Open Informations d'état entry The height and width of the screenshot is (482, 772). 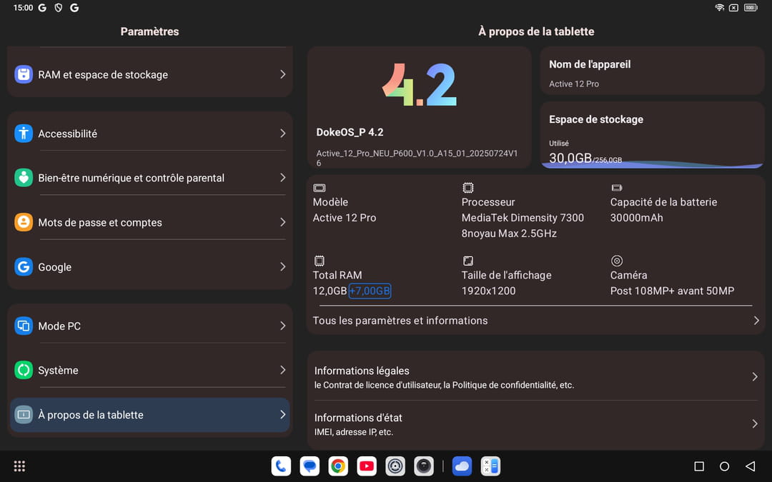click(x=535, y=424)
